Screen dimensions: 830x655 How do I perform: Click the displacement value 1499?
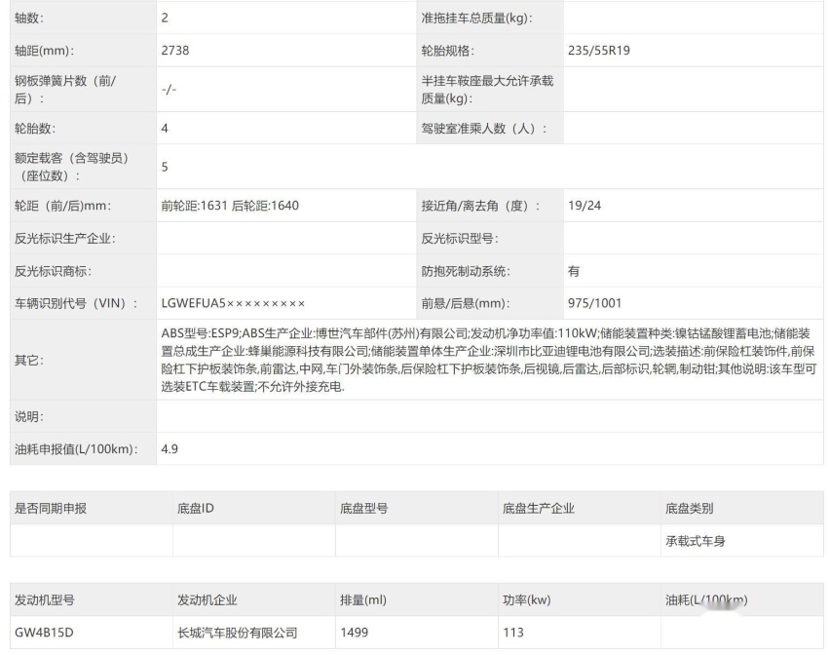(x=355, y=633)
